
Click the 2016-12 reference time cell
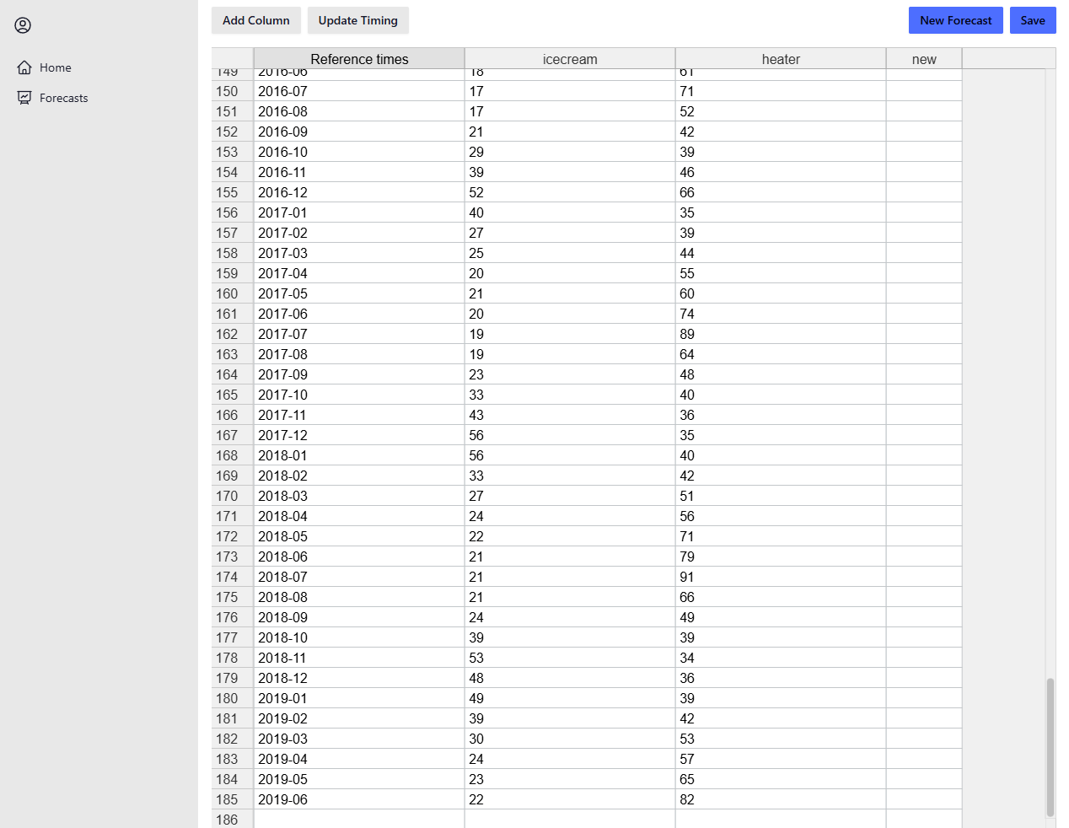coord(359,192)
